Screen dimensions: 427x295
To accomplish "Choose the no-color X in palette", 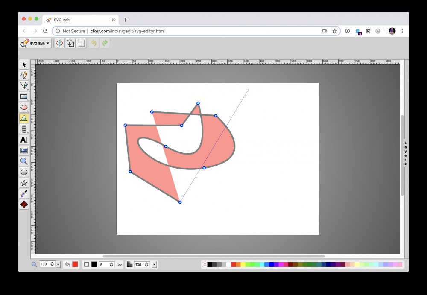I will tap(205, 264).
